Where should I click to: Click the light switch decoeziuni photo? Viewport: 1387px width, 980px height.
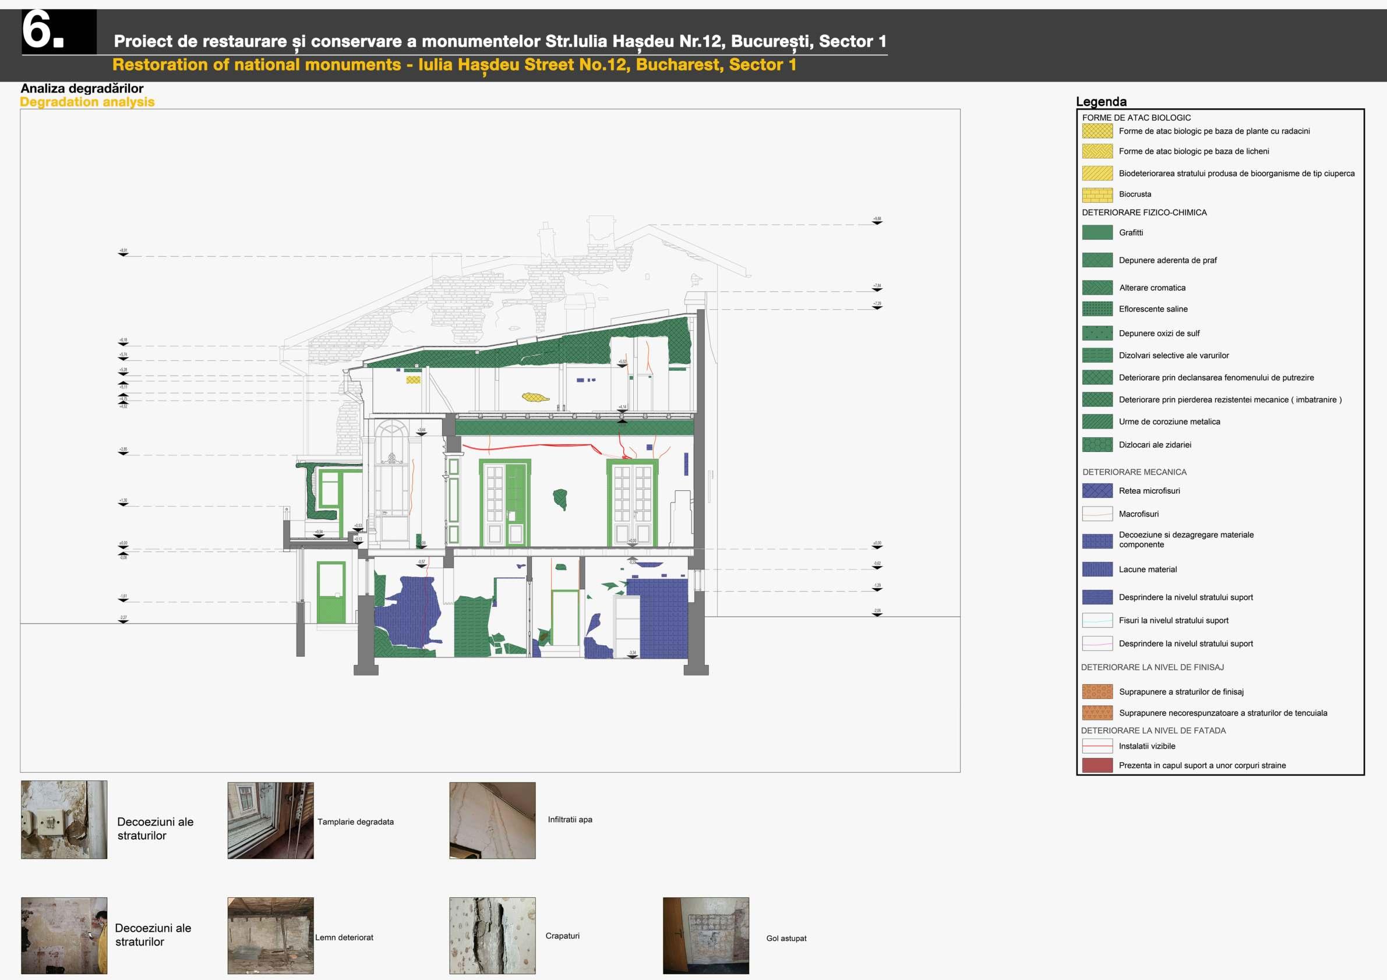(64, 819)
